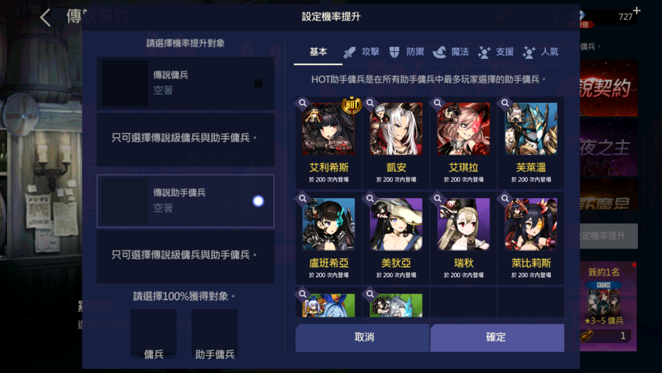
Task: Switch to the 防禦 tab
Action: [x=407, y=52]
